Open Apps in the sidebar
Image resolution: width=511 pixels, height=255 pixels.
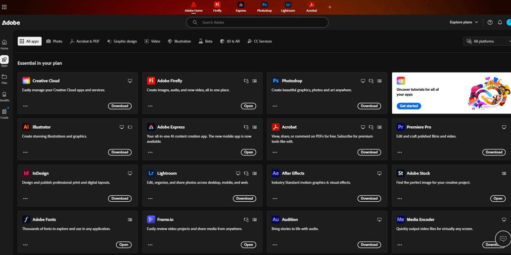tap(4, 61)
